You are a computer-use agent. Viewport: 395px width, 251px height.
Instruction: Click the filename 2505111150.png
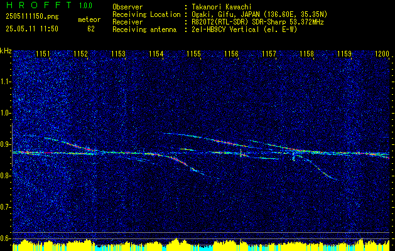pos(32,16)
